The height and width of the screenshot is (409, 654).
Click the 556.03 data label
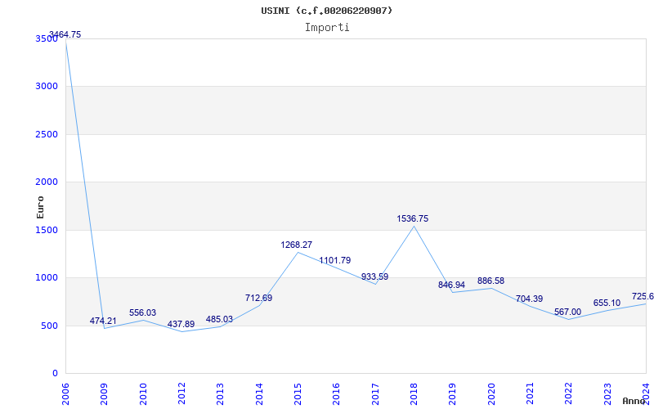point(142,312)
